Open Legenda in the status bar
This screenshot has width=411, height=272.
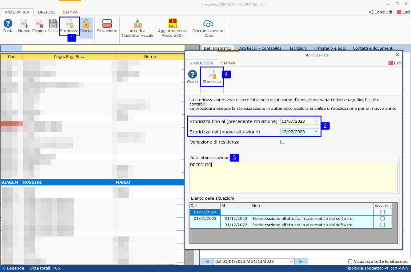click(13, 268)
